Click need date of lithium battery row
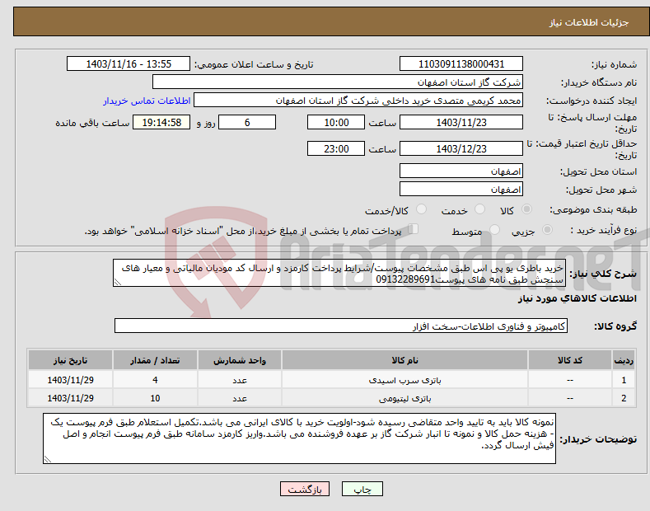Screen dimensions: 650x511 [x=70, y=398]
